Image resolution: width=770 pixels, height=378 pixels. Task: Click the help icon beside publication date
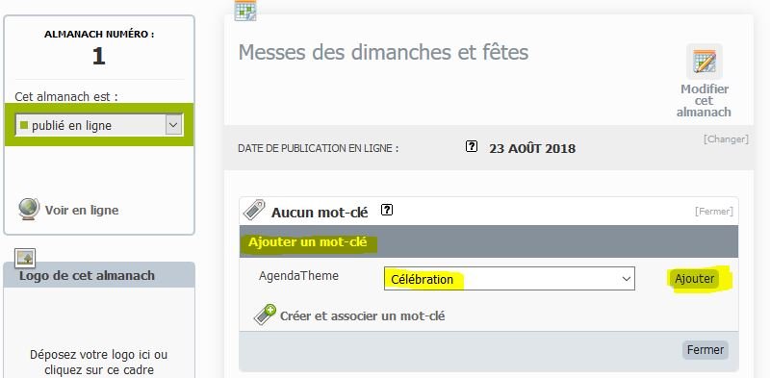click(472, 146)
